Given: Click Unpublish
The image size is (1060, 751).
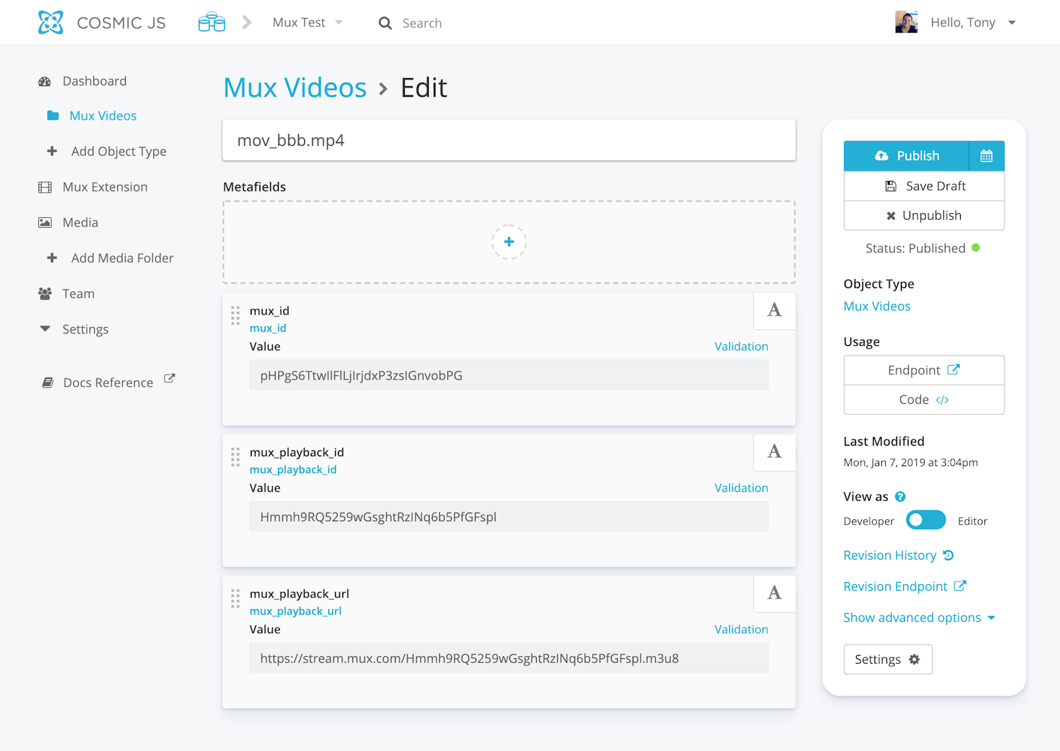Looking at the screenshot, I should click(x=924, y=215).
